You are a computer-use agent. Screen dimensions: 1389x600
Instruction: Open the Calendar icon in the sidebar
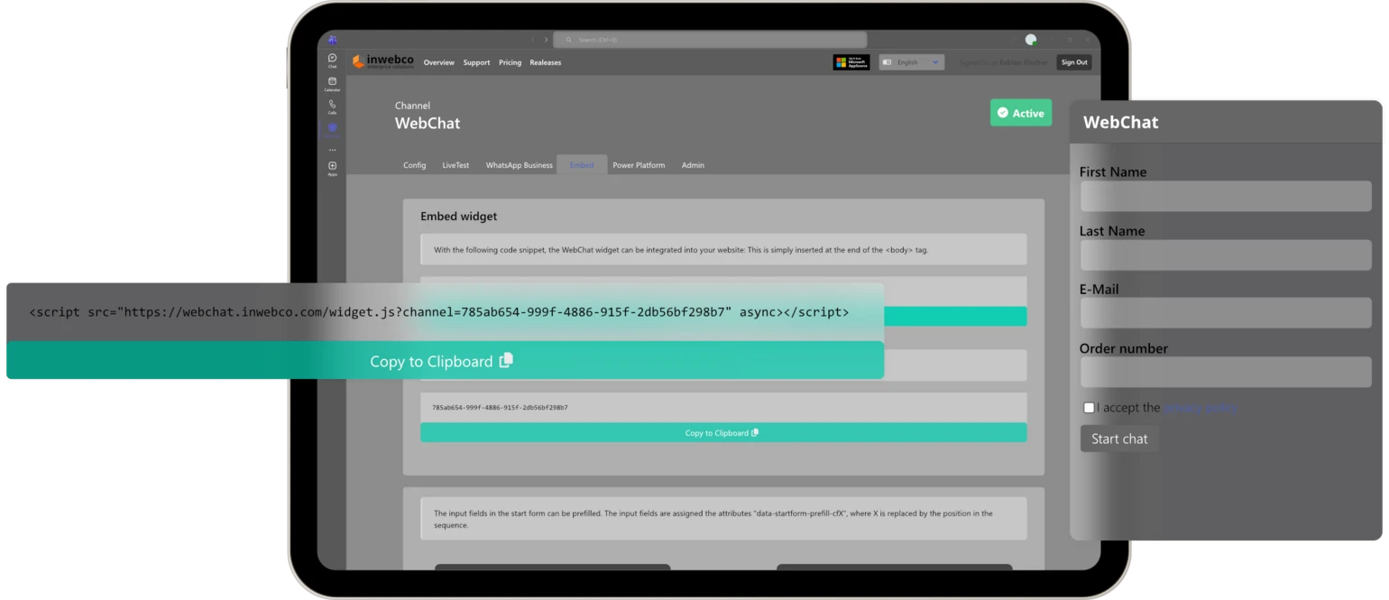click(332, 81)
